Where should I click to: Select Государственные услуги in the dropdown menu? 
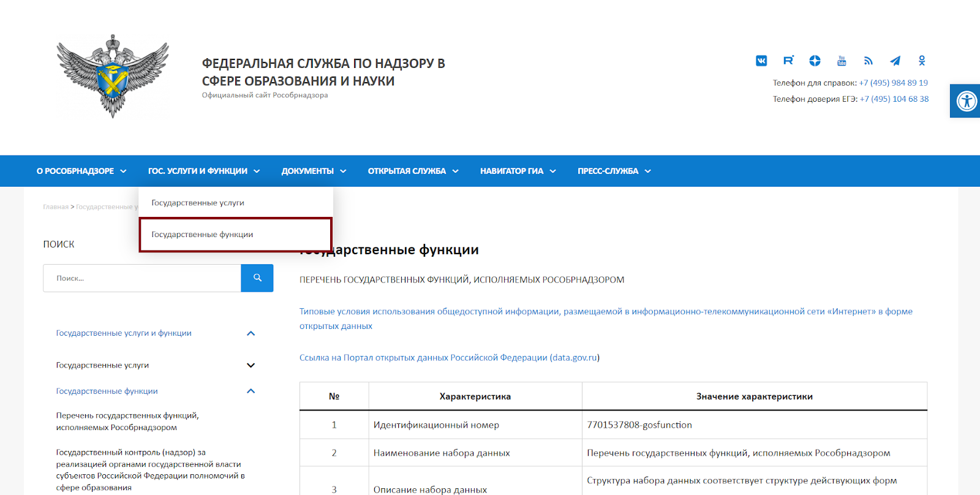click(236, 203)
